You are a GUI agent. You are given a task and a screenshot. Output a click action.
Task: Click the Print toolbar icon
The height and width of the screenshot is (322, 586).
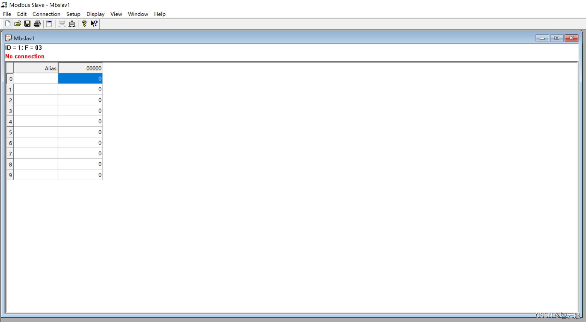[x=37, y=24]
